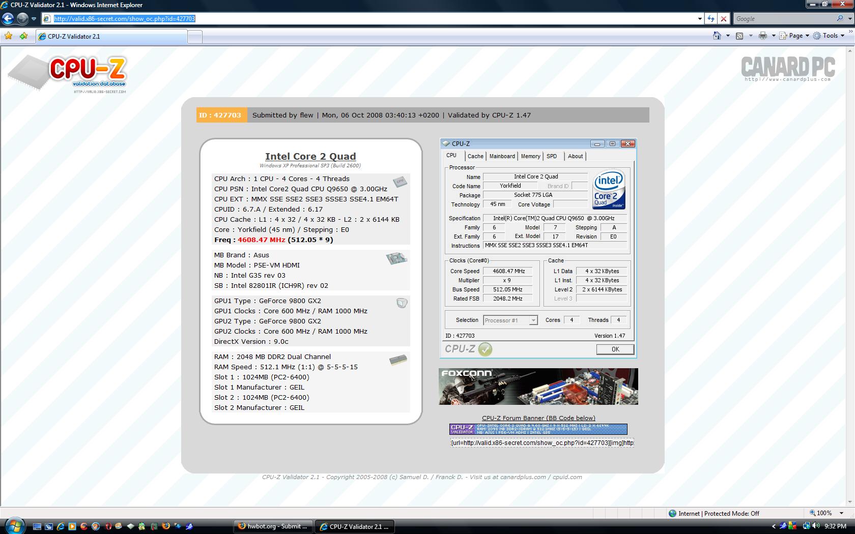
Task: Click the Intel Core 2 Quad badge
Action: pos(609,189)
